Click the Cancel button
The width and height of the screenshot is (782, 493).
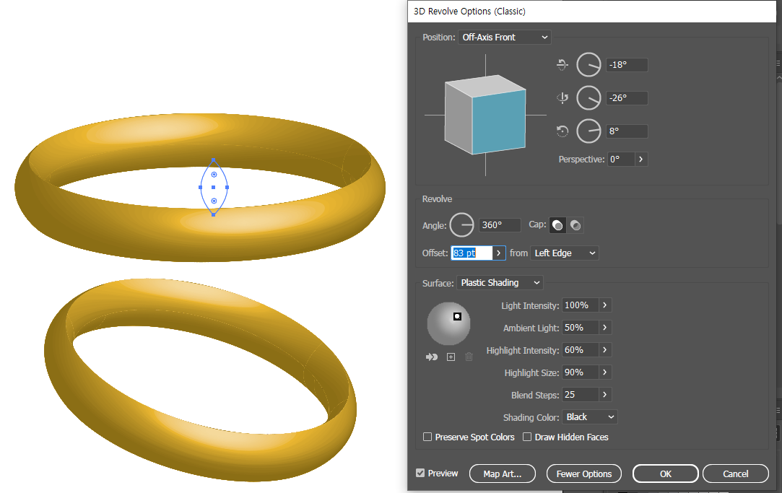pyautogui.click(x=736, y=474)
